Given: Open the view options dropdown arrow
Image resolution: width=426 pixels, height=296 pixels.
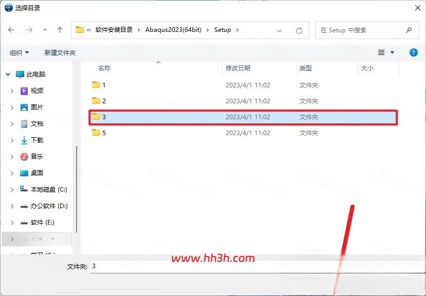Looking at the screenshot, I should click(x=392, y=52).
